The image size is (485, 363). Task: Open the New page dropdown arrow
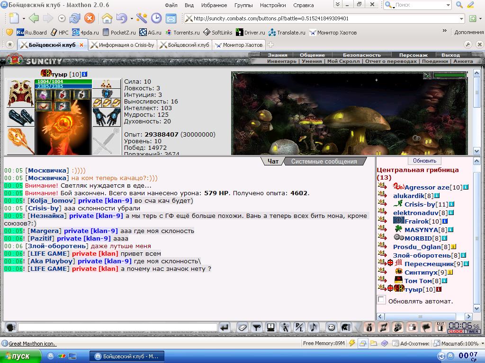tap(24, 18)
